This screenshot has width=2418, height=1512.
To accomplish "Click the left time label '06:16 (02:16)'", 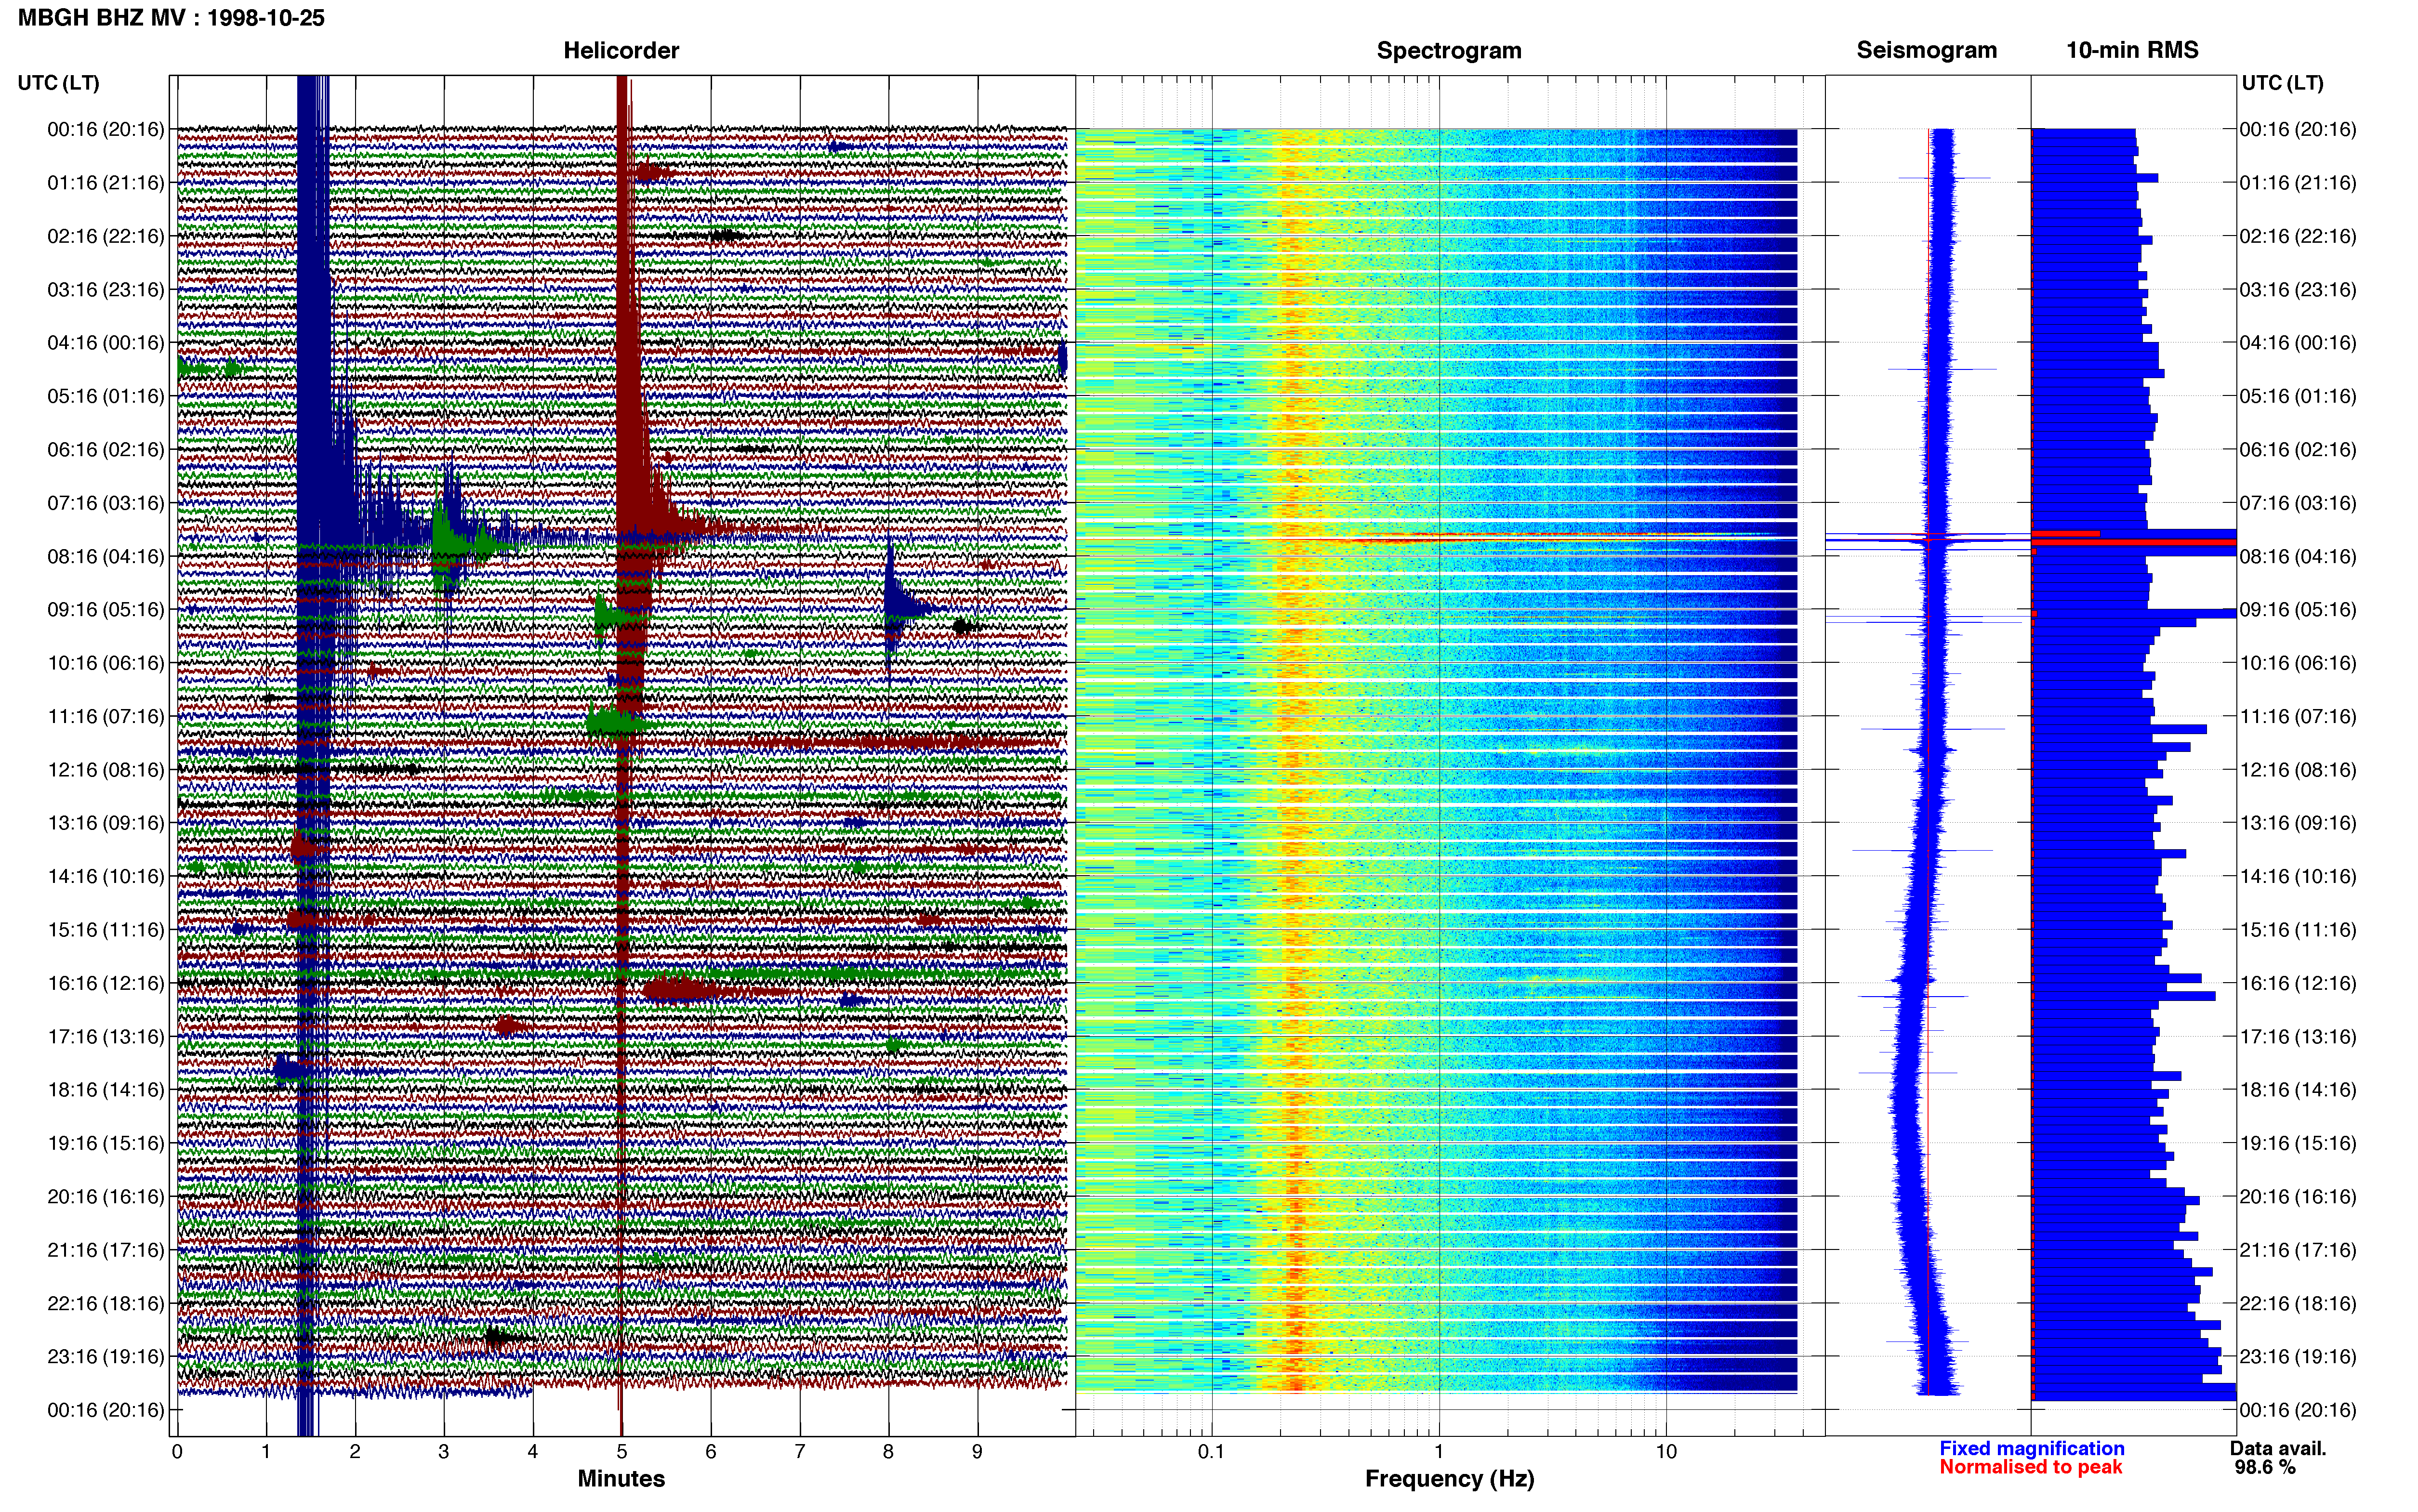I will tap(105, 450).
